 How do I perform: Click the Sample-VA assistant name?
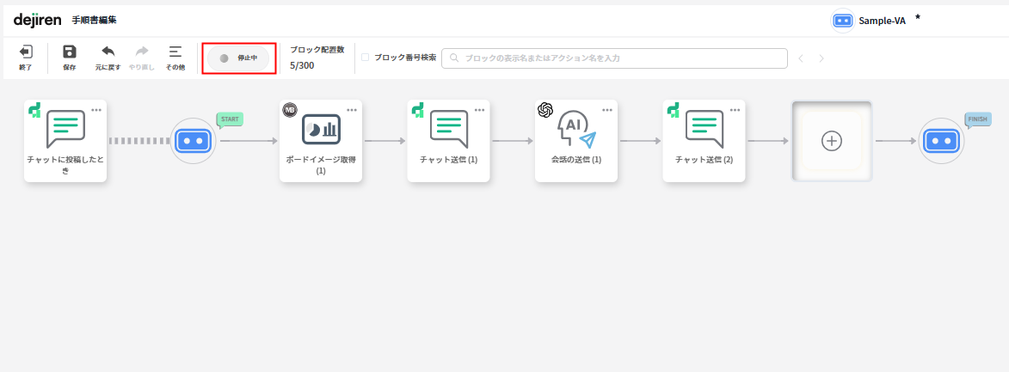[x=882, y=21]
